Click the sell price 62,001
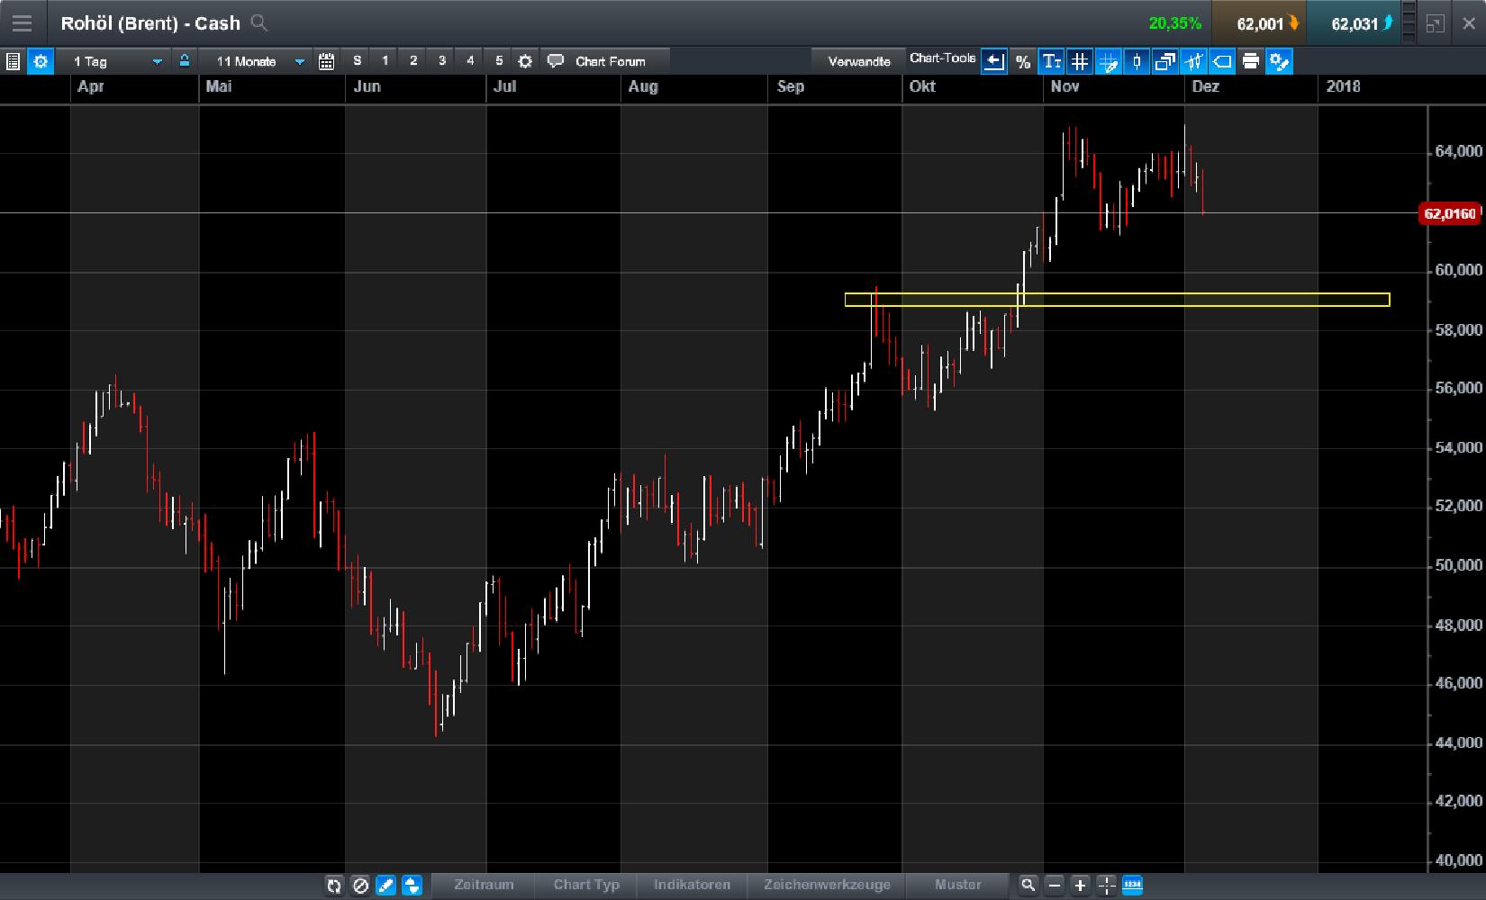Viewport: 1486px width, 900px height. (x=1259, y=23)
